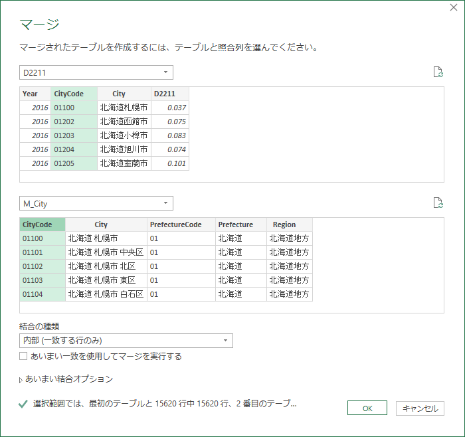Viewport: 465px width, 437px height.
Task: Click the green check match status message
Action: [x=159, y=403]
